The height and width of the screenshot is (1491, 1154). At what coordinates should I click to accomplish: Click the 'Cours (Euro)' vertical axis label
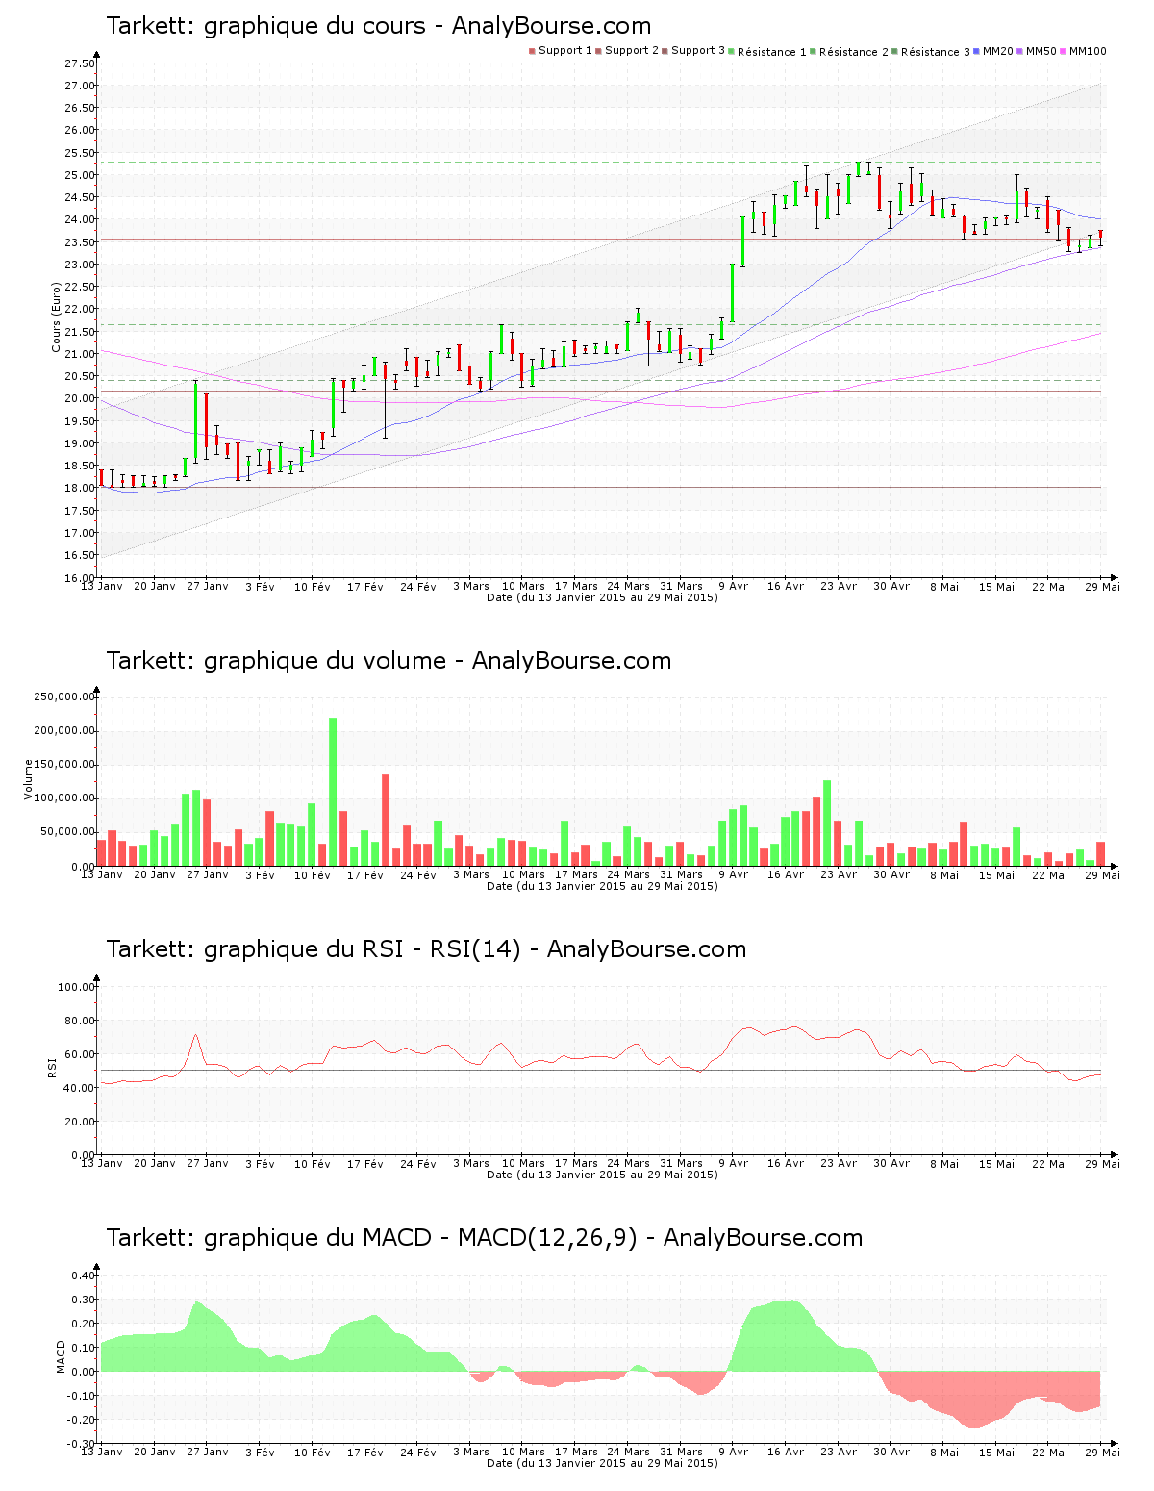coord(57,316)
